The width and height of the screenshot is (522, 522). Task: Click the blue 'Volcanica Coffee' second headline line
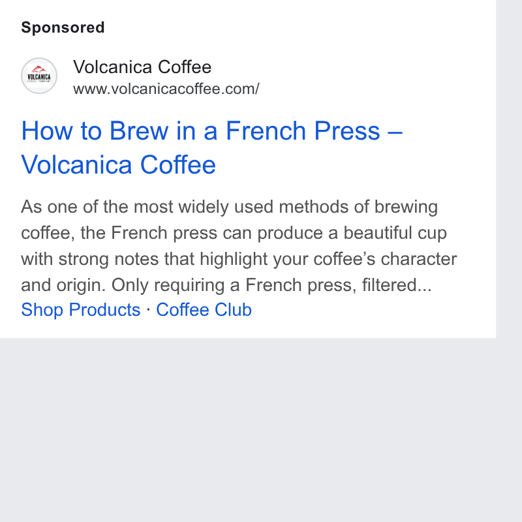coord(119,164)
